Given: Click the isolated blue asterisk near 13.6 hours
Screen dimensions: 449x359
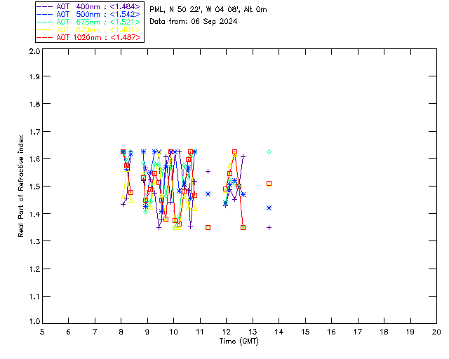Looking at the screenshot, I should click(x=269, y=208).
